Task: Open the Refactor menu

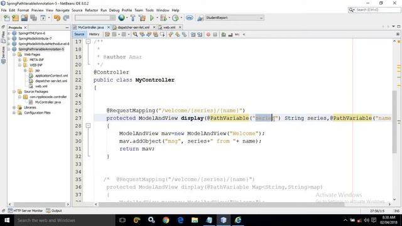Action: [91, 10]
